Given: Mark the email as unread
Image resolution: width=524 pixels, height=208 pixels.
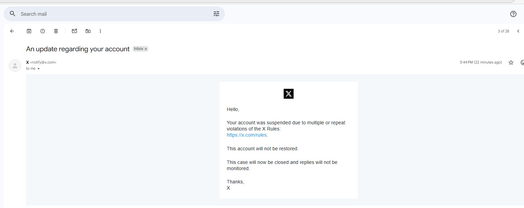Looking at the screenshot, I should 74,31.
